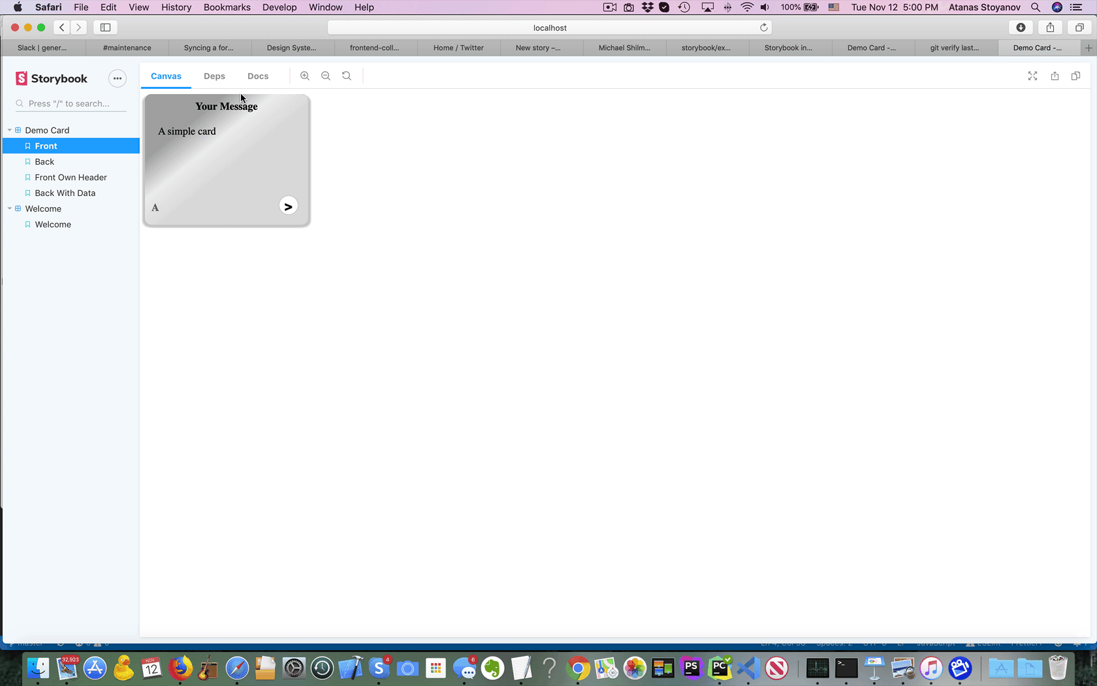This screenshot has width=1097, height=686.
Task: Expand the Safari tab overview button
Action: pos(1079,27)
